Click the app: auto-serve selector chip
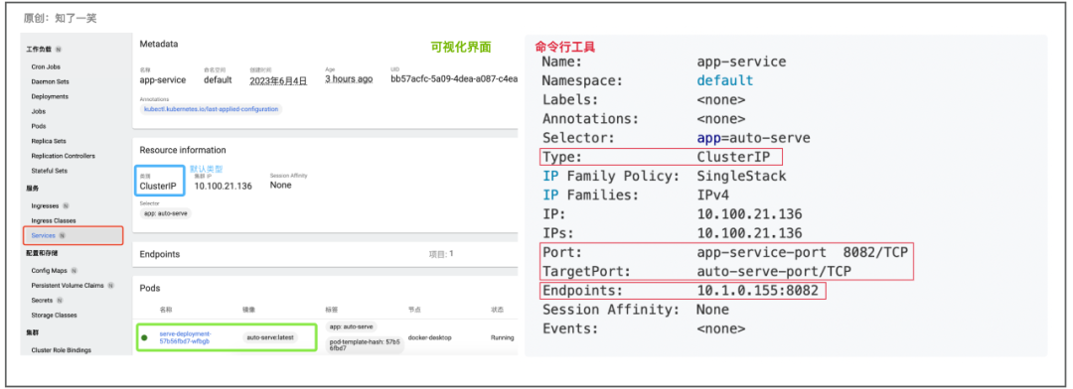This screenshot has height=389, width=1073. tap(166, 213)
